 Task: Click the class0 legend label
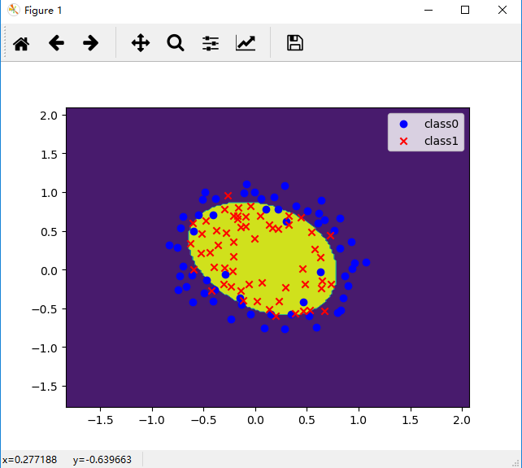pos(442,124)
